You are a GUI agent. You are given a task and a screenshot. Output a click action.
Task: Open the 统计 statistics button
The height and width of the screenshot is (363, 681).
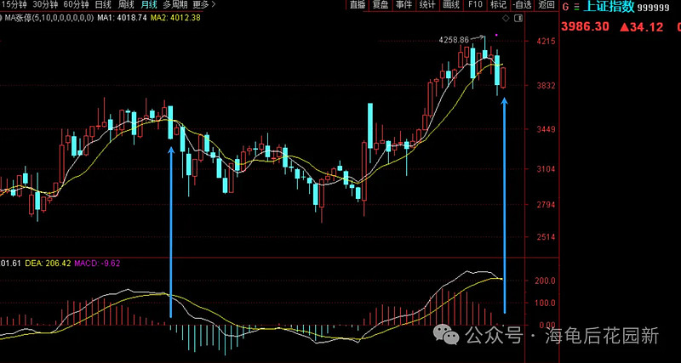pyautogui.click(x=428, y=5)
